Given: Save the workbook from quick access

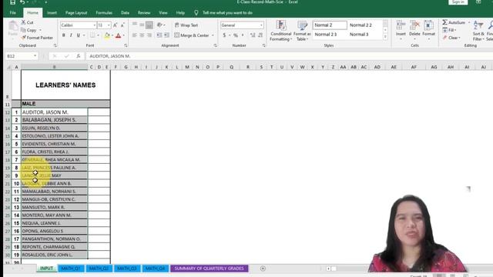Looking at the screenshot, I should point(12,2).
